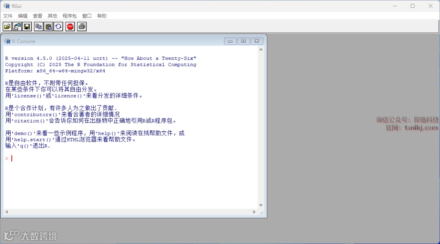Viewport: 440px width, 244px height.
Task: Click the Save workspace floppy icon
Action: click(27, 26)
